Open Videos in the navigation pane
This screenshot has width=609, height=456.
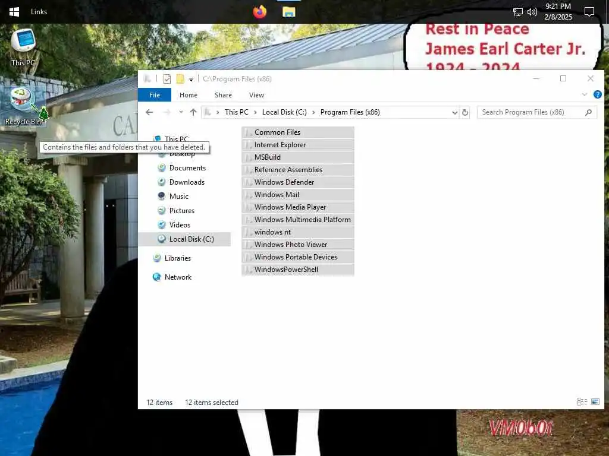(180, 225)
